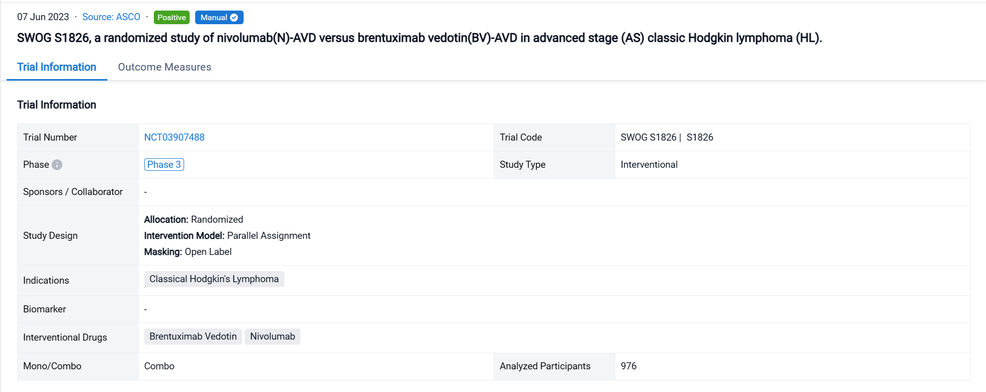Switch to Outcome Measures tab
This screenshot has width=986, height=392.
coord(164,67)
